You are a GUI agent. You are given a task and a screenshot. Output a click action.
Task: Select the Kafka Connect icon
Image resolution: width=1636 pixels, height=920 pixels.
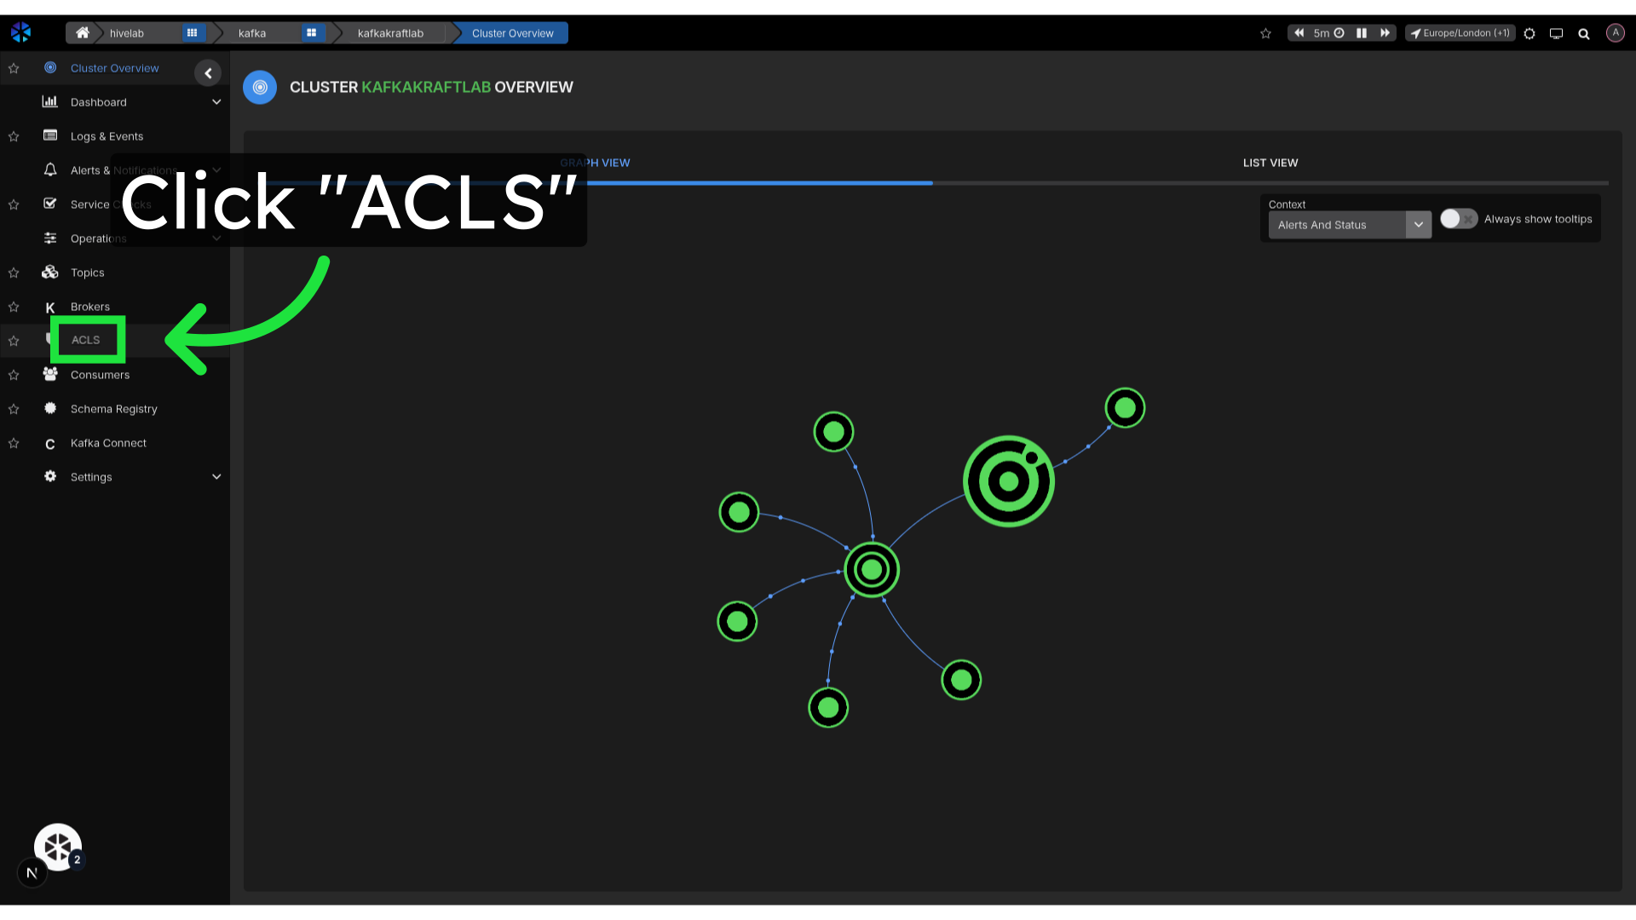(x=50, y=443)
